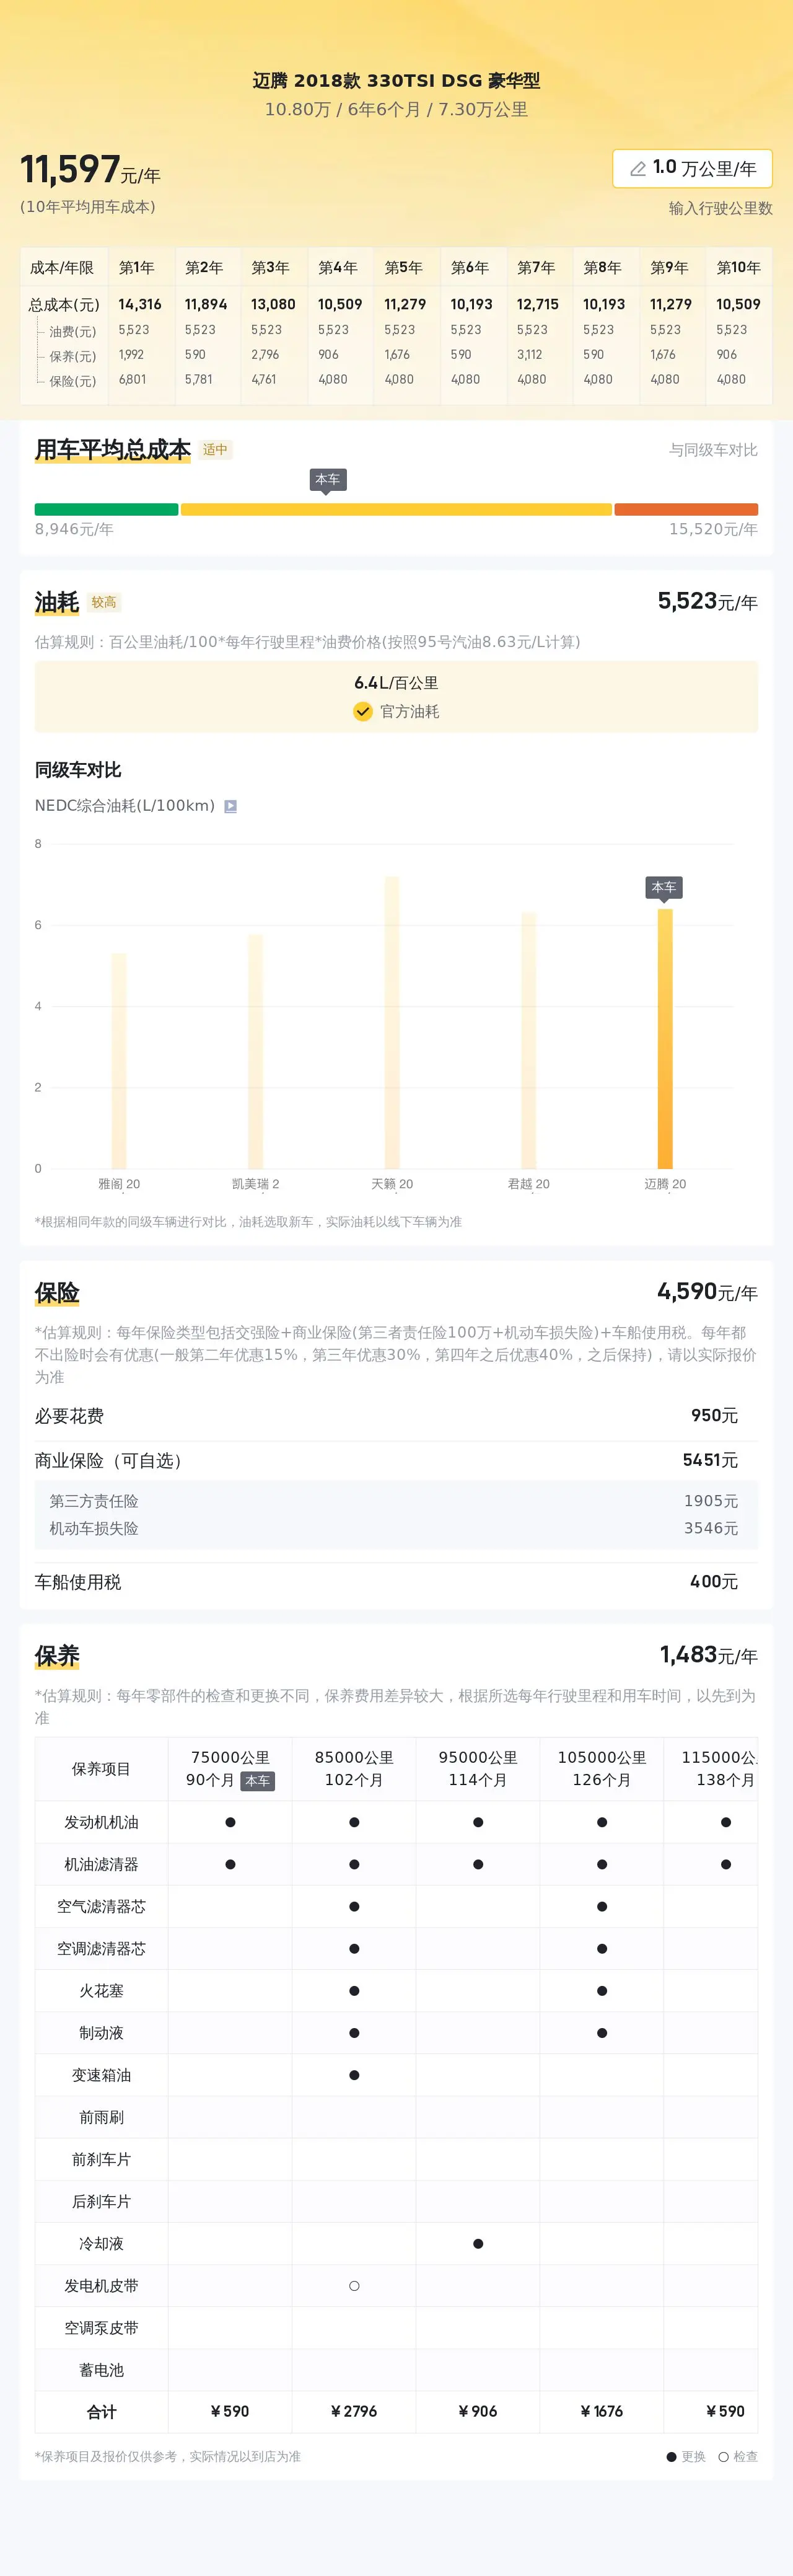
Task: Click the 凯美瑞 label under the chart
Action: (255, 1184)
